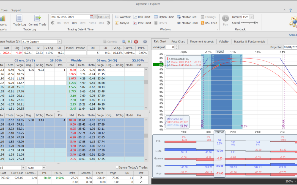Show the Monitor Grid
The height and width of the screenshot is (185, 297).
(x=187, y=17)
